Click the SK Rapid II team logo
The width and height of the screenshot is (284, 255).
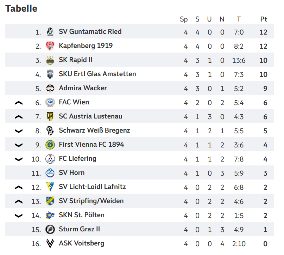tap(50, 60)
